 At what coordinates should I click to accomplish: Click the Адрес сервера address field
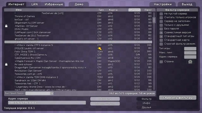point(47,103)
